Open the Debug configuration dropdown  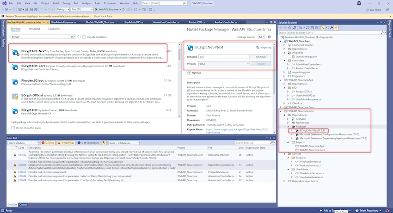63,10
